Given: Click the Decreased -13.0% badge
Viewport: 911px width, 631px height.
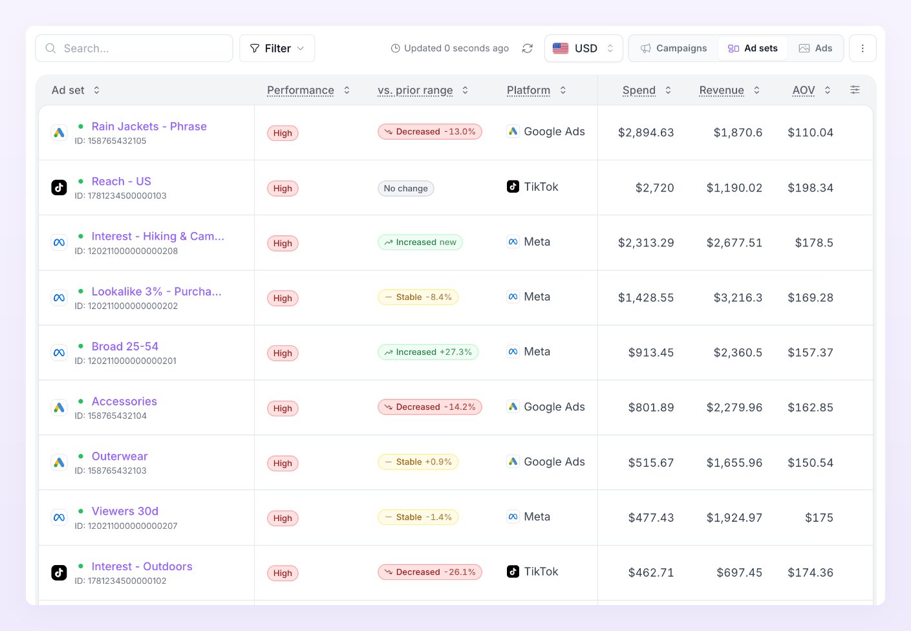Looking at the screenshot, I should pos(430,132).
